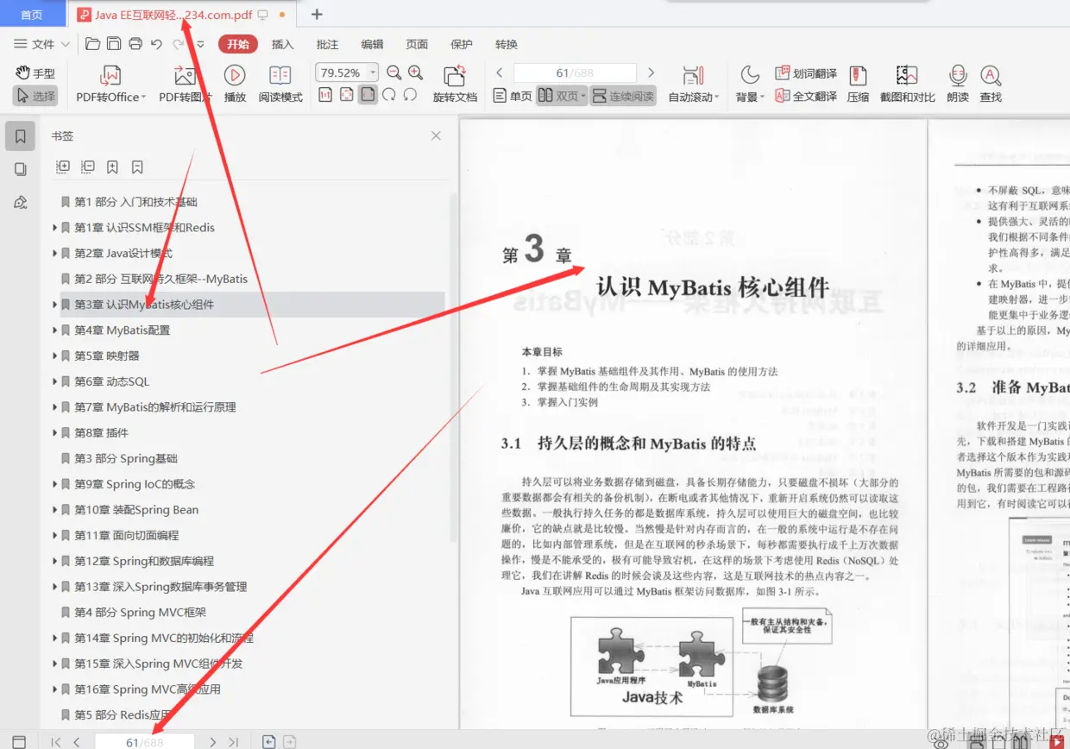The image size is (1070, 749).
Task: Expand 第6章 动态SQL bookmark
Action: [x=55, y=381]
